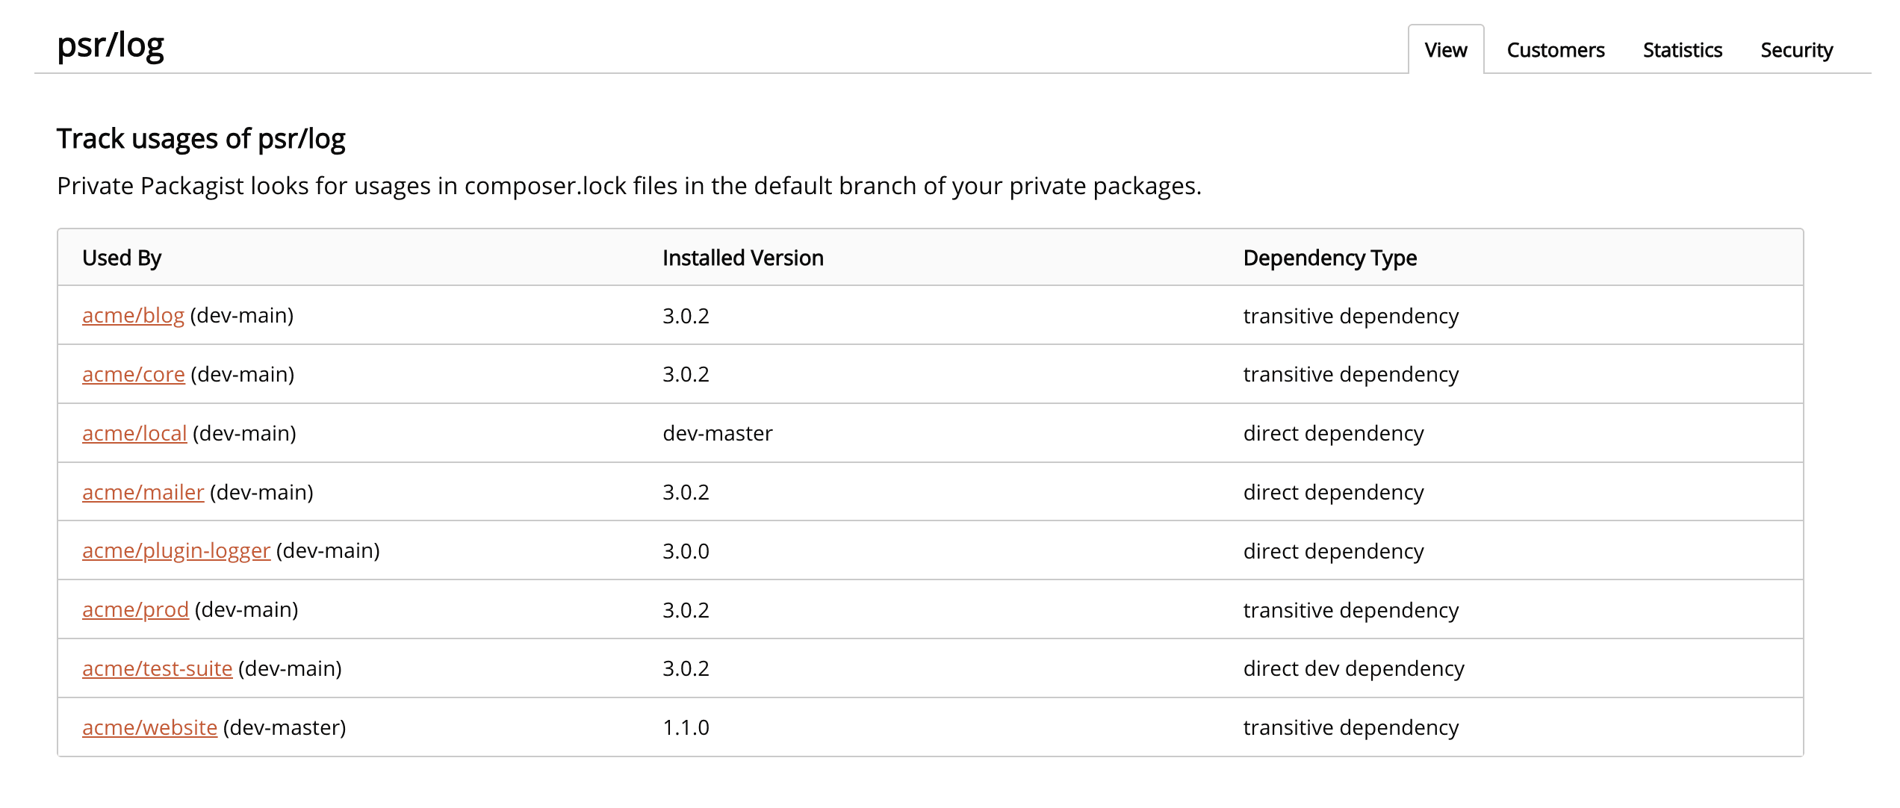The image size is (1900, 808).
Task: Select version 3.0.0 in acme/plugin-logger row
Action: pos(686,551)
